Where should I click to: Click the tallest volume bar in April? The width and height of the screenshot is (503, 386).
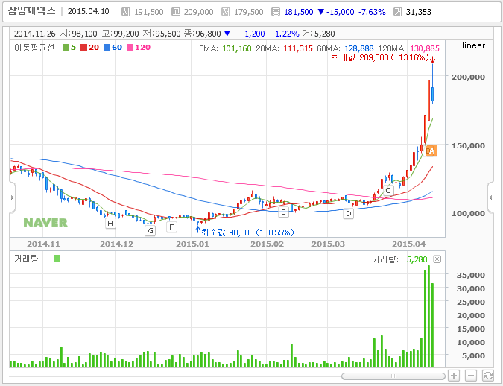tap(429, 317)
